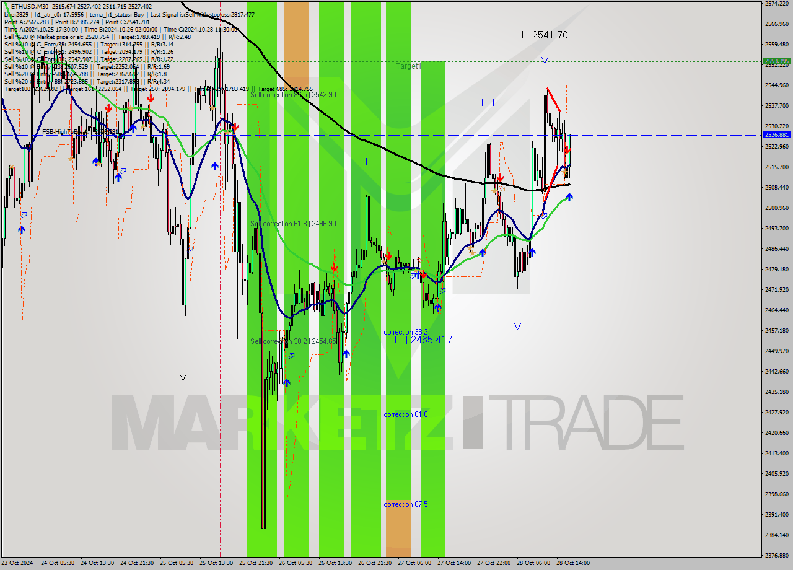Click the blue 'V' wave marker near 2553
Screen dimensions: 793x570
[x=544, y=61]
